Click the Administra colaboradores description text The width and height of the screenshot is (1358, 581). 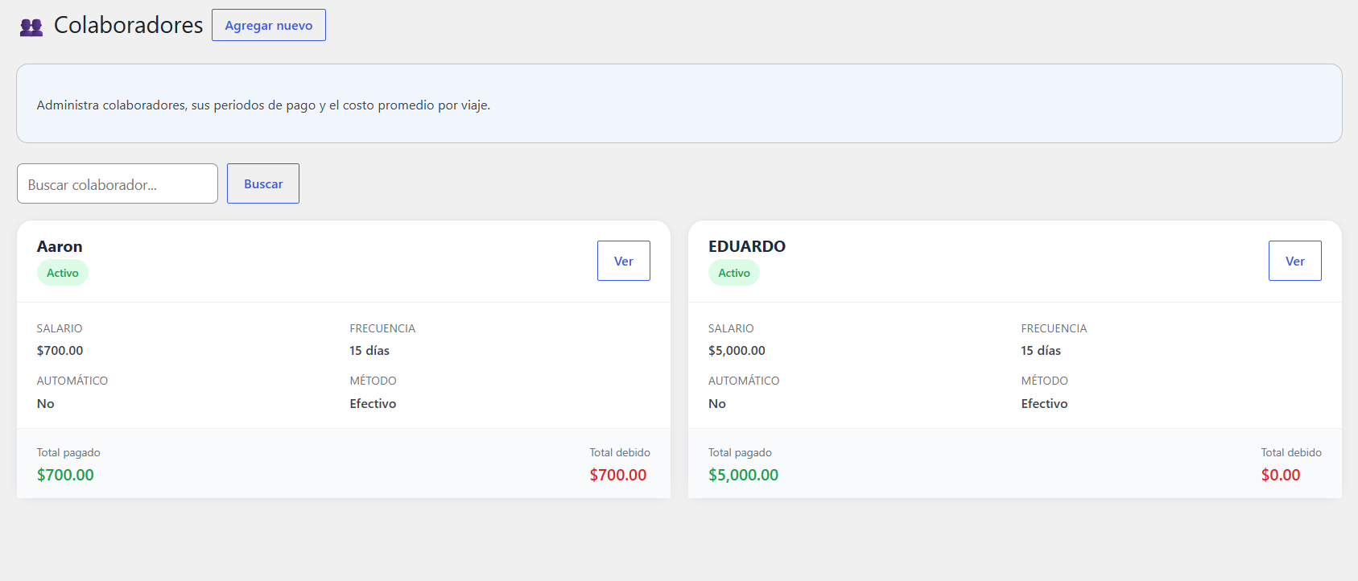pos(263,105)
